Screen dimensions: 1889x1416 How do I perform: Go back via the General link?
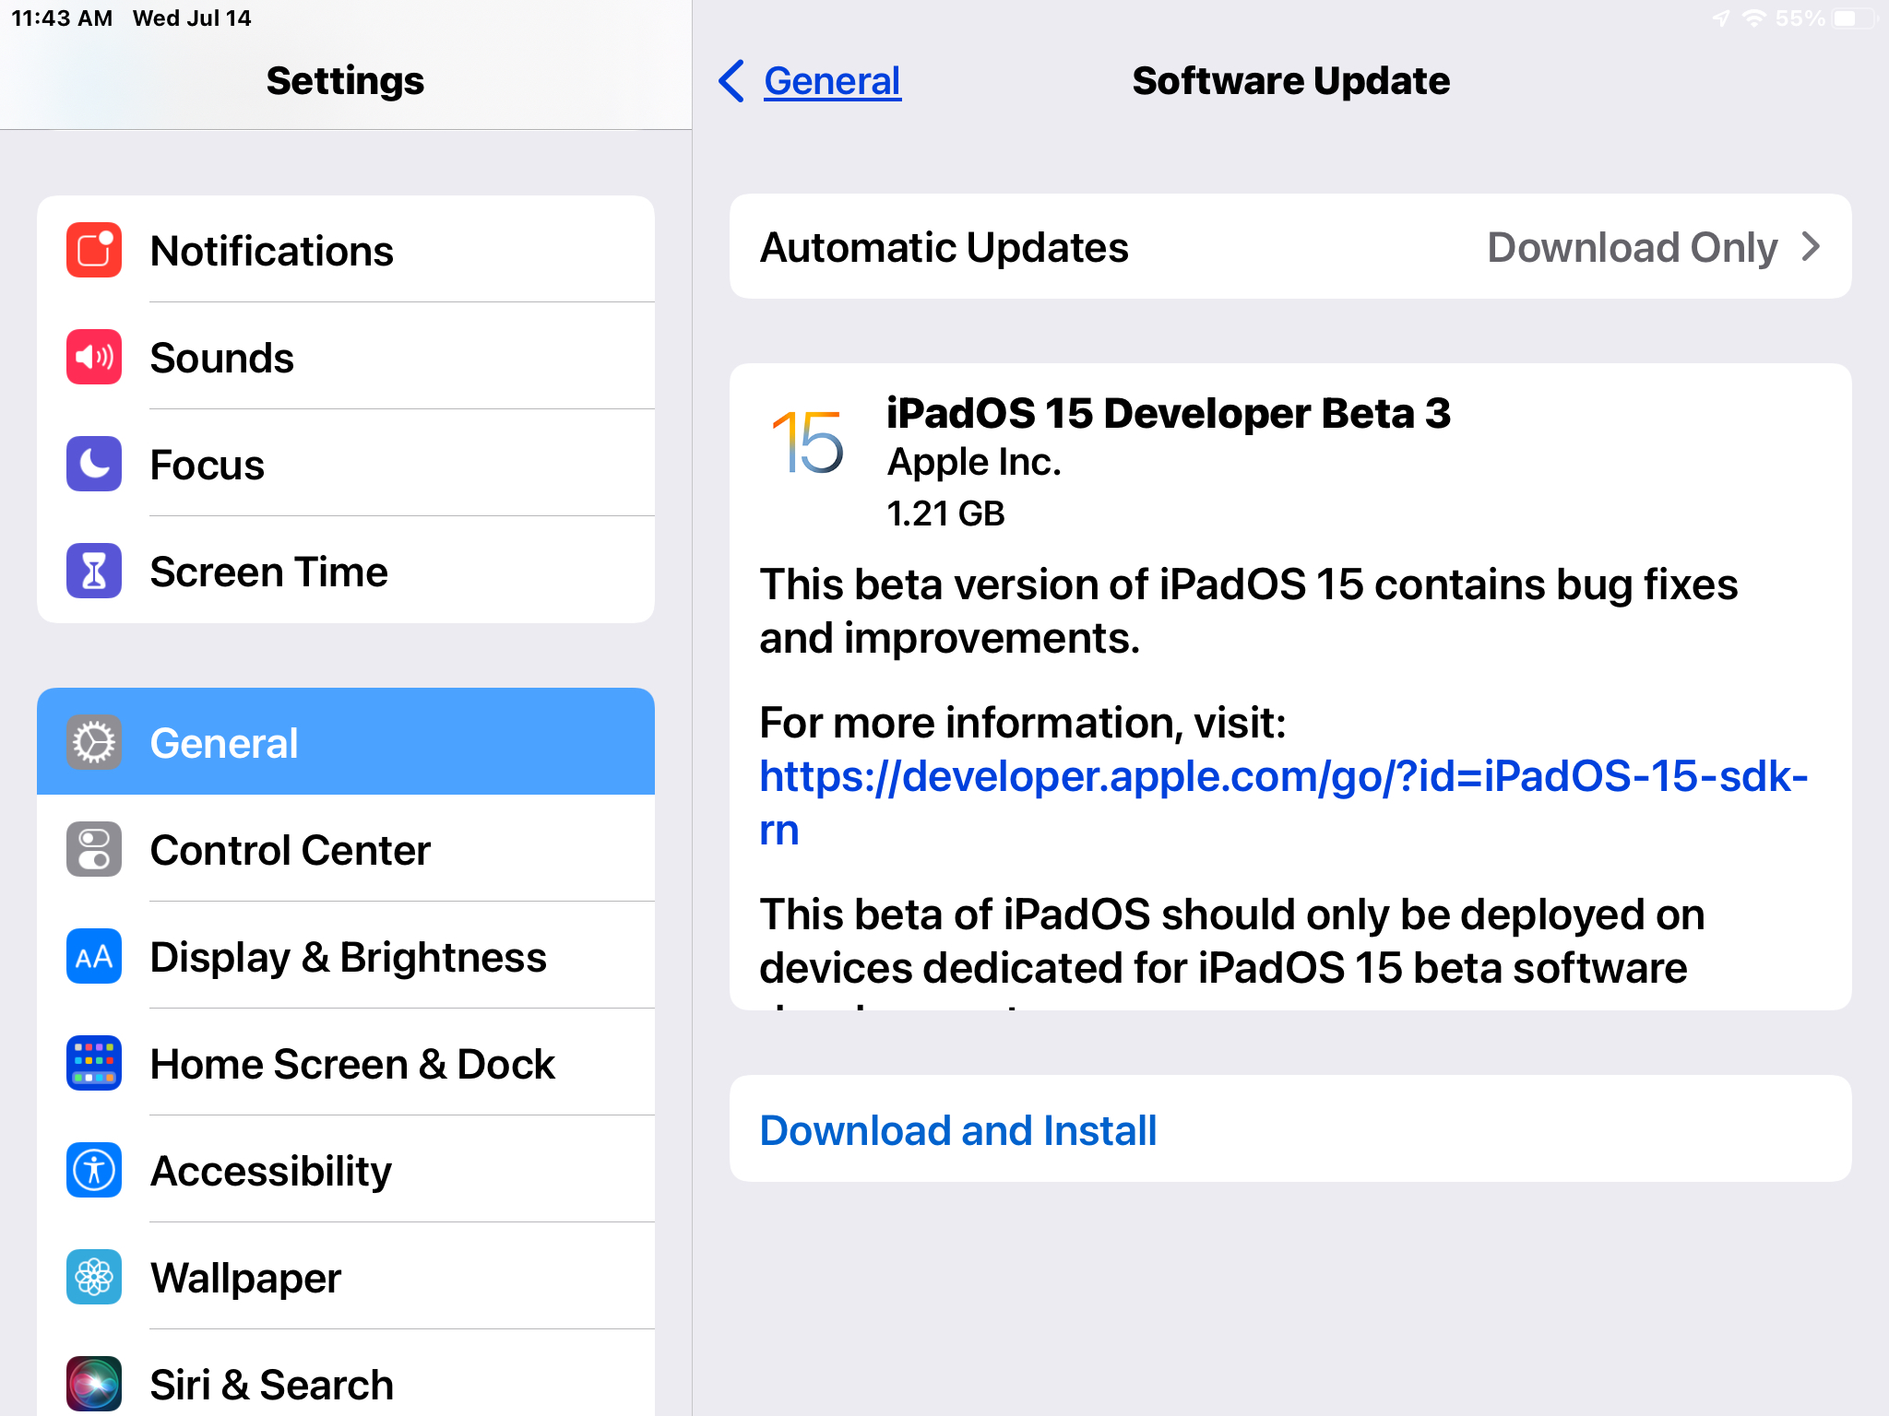click(x=831, y=81)
